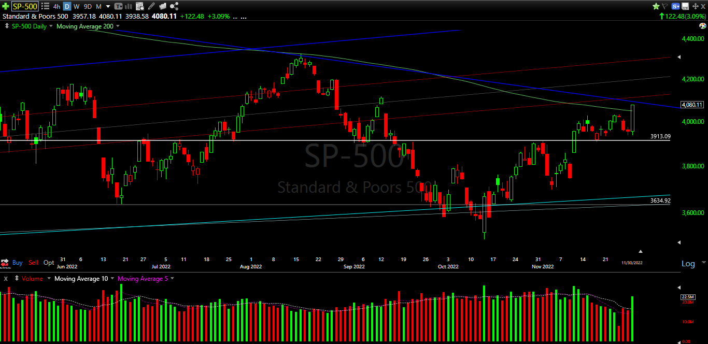Viewport: 708px width, 344px height.
Task: Click the 4,400.00 price scale label
Action: tap(693, 38)
